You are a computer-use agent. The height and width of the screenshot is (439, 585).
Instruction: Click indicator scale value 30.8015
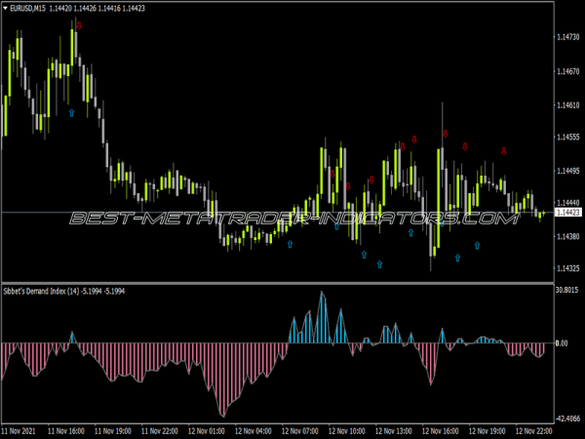[567, 290]
